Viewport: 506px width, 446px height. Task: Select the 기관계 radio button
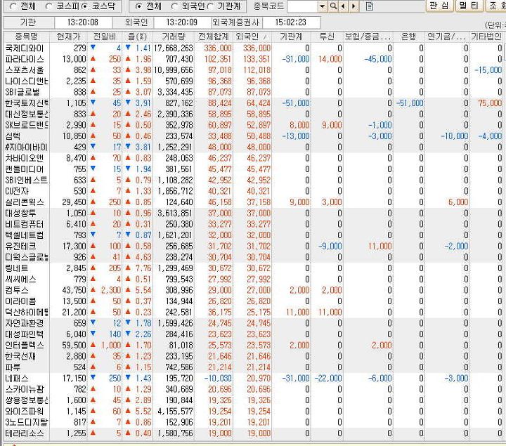pos(210,6)
